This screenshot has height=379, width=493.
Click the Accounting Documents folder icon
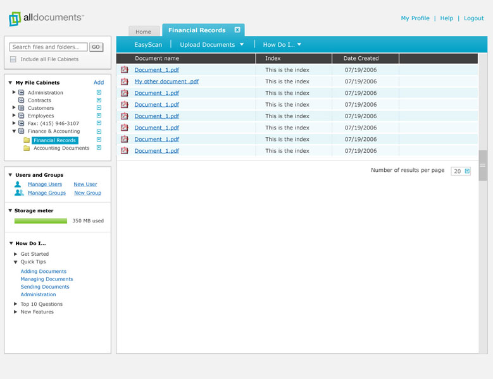pos(27,148)
